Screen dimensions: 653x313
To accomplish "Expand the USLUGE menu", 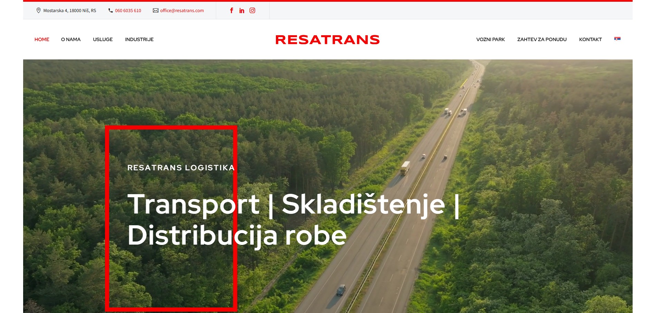I will 103,39.
